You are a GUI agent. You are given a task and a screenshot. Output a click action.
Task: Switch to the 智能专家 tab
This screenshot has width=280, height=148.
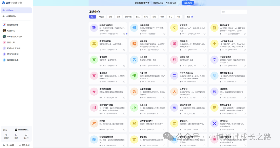[128, 17]
